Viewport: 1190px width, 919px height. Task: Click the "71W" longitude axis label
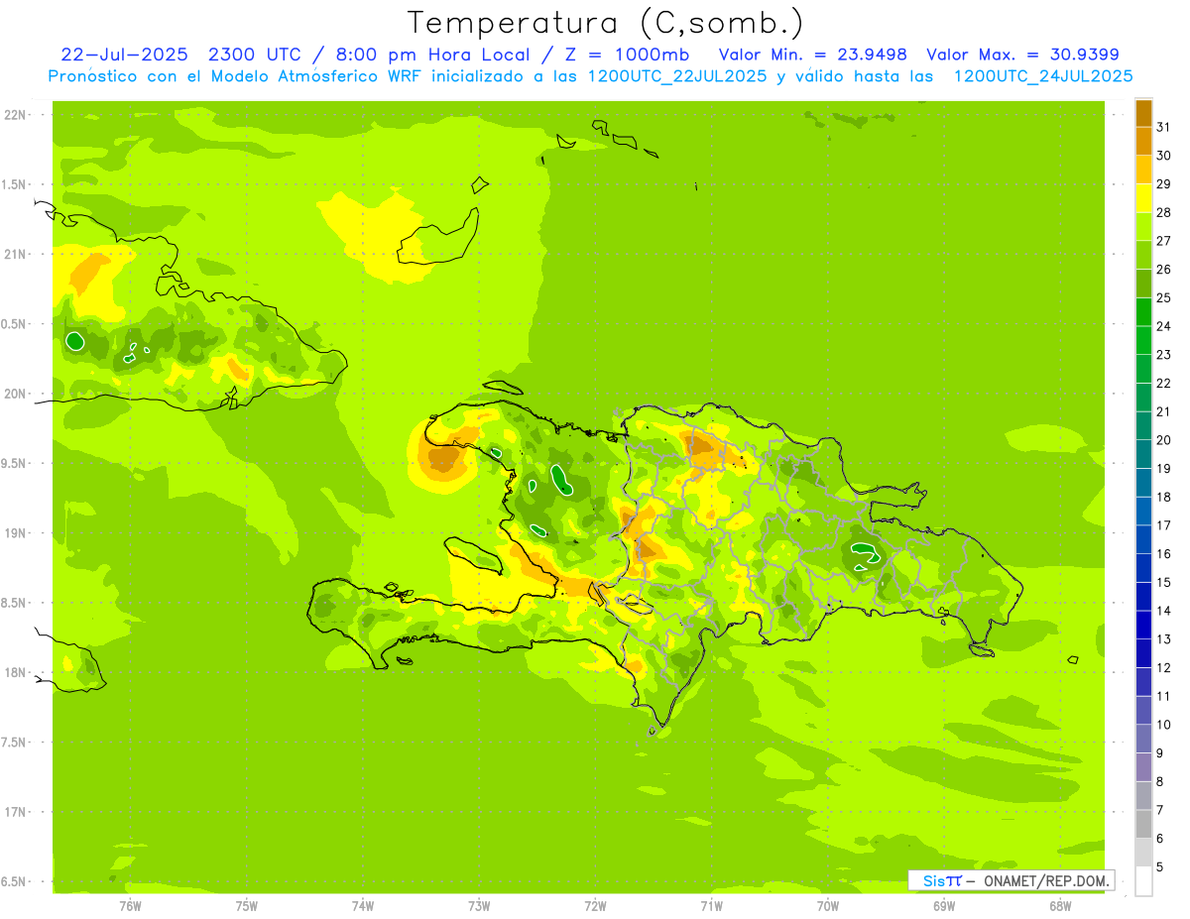click(711, 906)
